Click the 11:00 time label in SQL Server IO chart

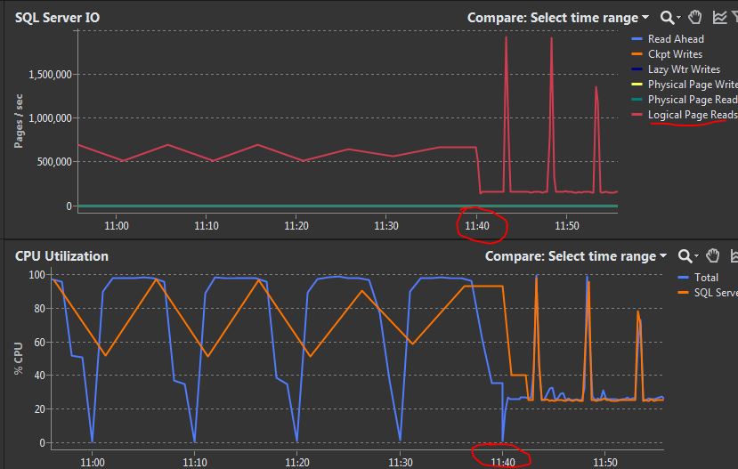pos(117,226)
